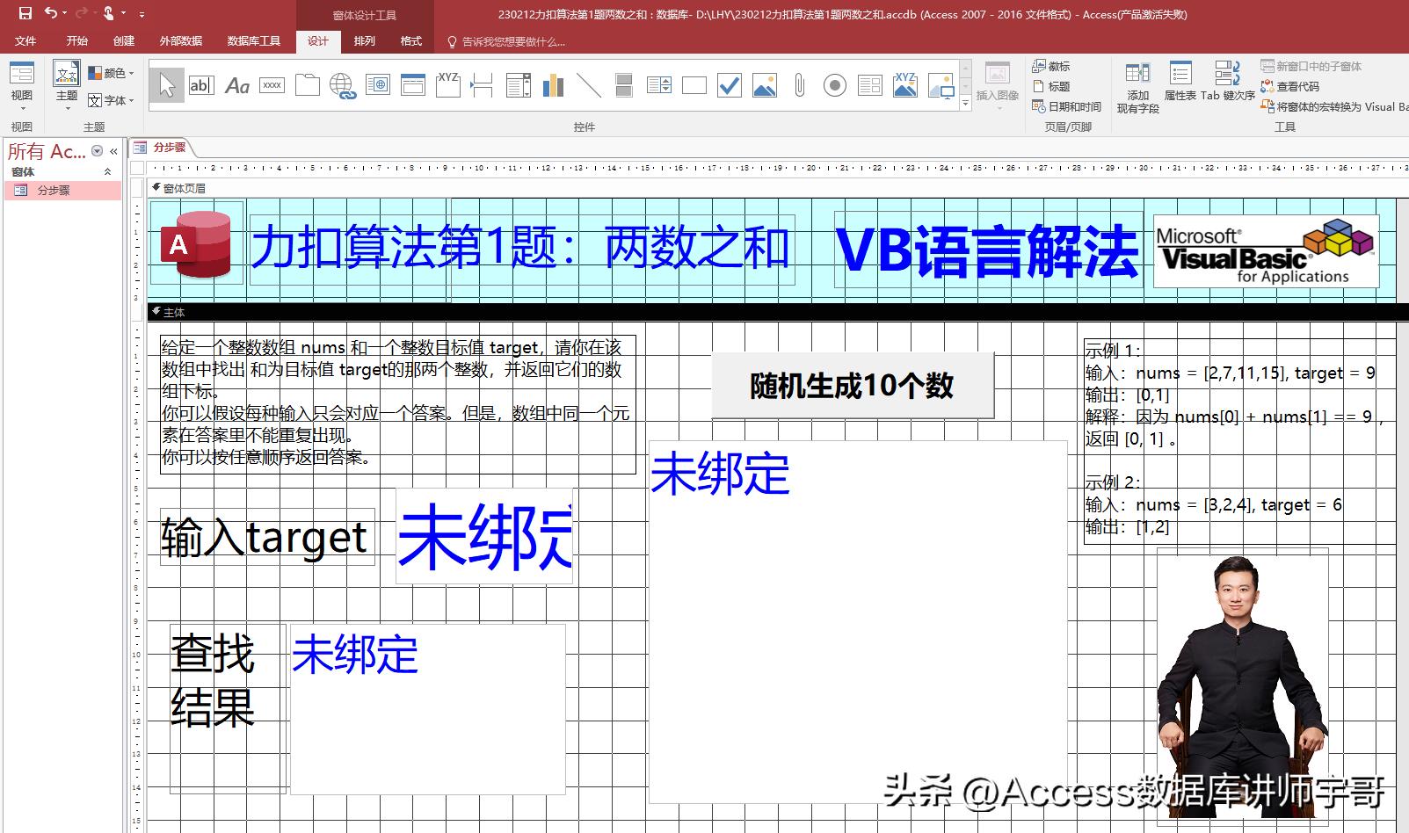Click the Undo icon in quick access toolbar
The width and height of the screenshot is (1409, 833).
(50, 11)
